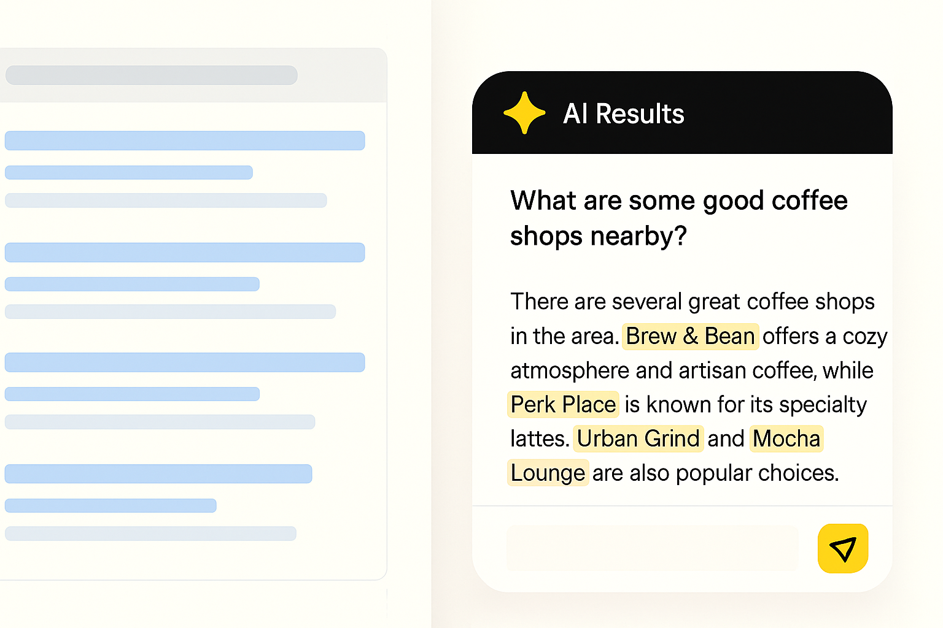Click the third result's short blue URL bar
The image size is (943, 628).
(x=132, y=394)
